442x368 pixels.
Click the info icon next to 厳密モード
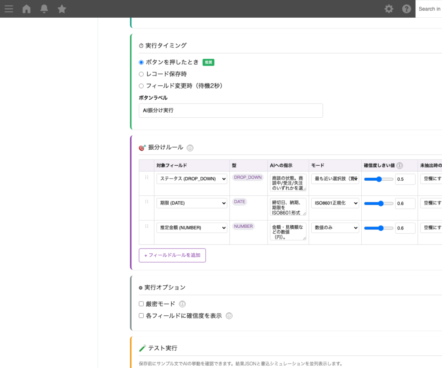[182, 304]
